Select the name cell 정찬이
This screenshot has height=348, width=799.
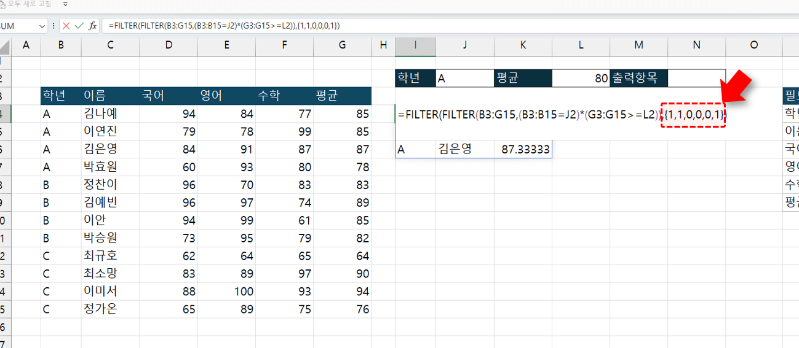tap(110, 185)
